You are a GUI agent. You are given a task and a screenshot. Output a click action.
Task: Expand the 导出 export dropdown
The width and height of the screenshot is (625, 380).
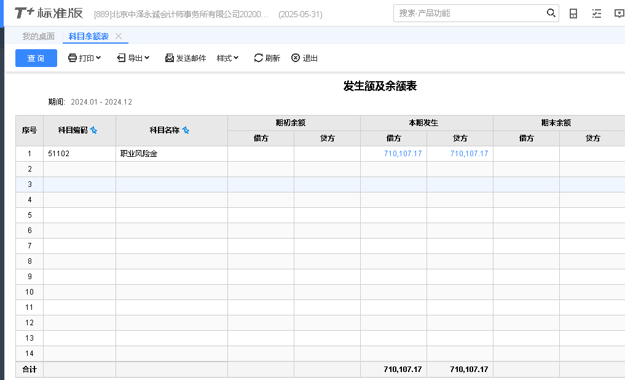(x=133, y=58)
